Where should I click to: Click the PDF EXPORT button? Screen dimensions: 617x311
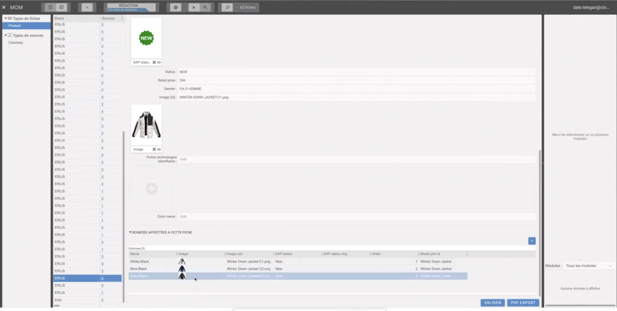(x=523, y=302)
